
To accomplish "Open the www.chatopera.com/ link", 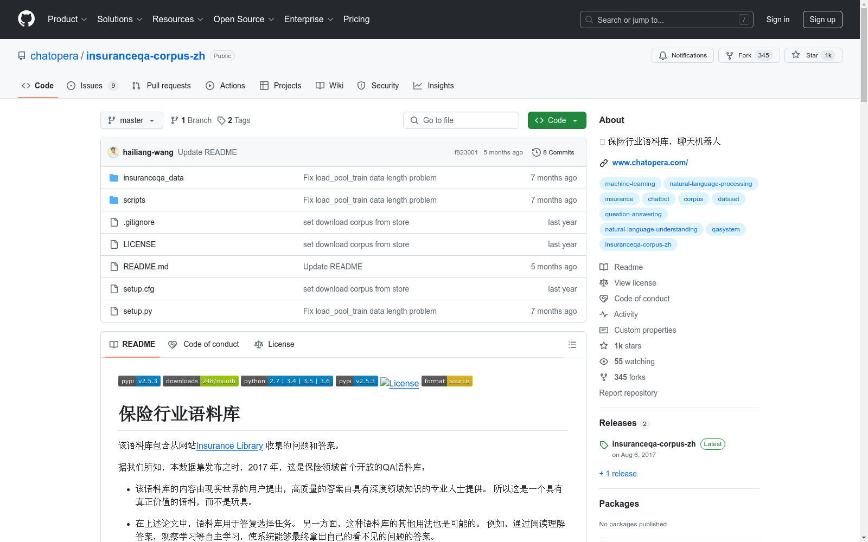I will pyautogui.click(x=650, y=163).
